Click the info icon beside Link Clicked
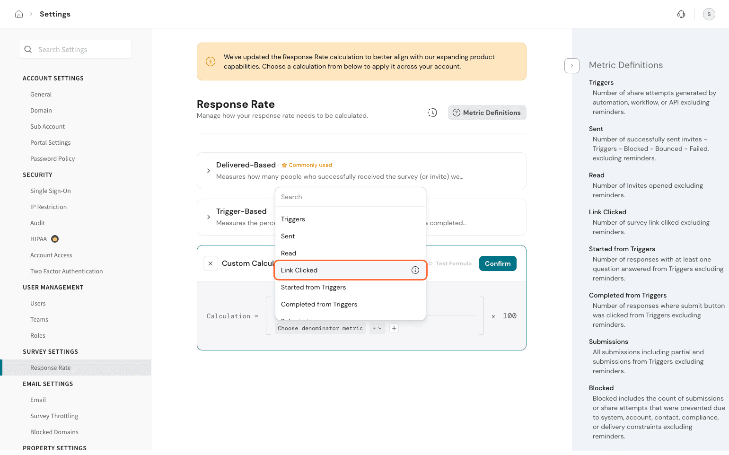729x455 pixels. tap(415, 270)
